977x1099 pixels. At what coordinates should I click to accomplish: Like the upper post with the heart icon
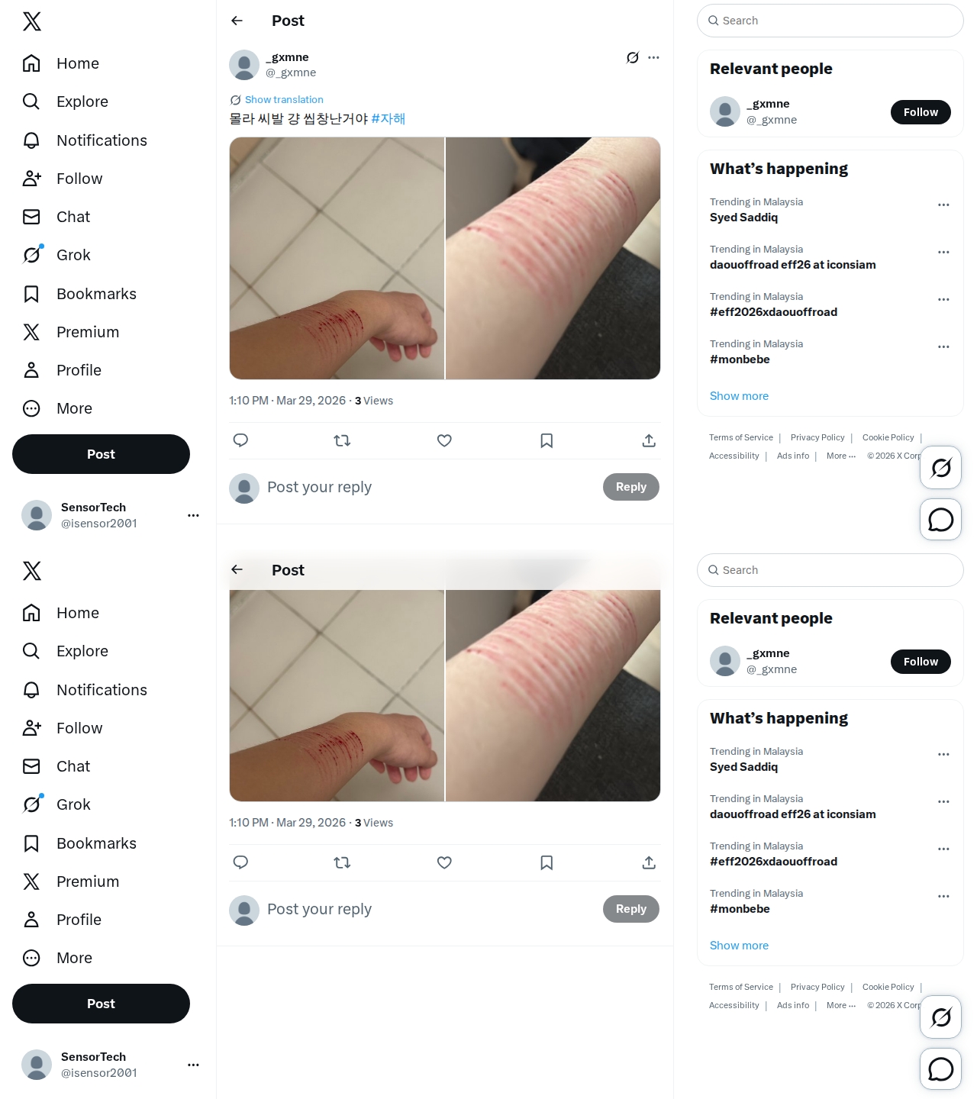pos(444,440)
